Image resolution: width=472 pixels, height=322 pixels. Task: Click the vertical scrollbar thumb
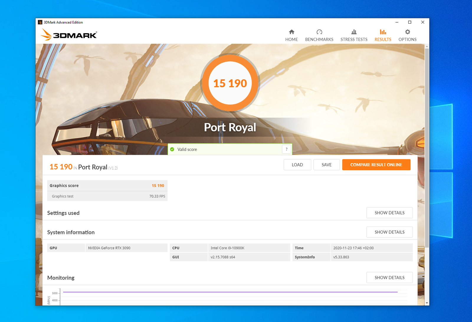pyautogui.click(x=427, y=147)
